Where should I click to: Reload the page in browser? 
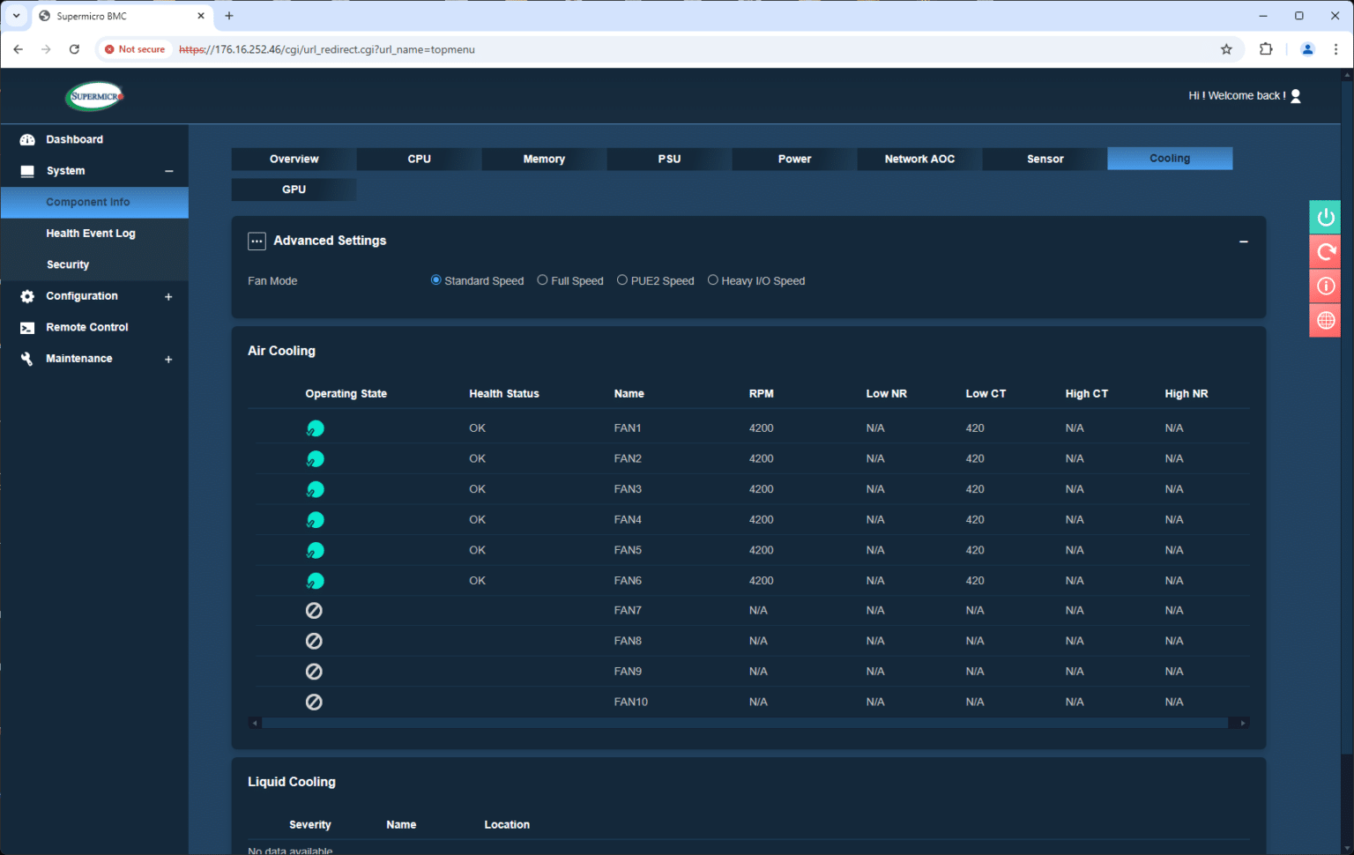[74, 49]
